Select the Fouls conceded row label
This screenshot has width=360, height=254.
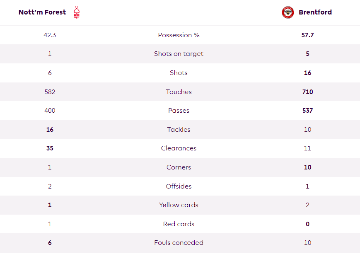pos(179,242)
